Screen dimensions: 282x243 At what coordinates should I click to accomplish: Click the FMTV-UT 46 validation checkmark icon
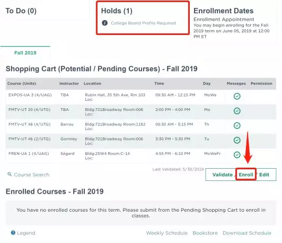(237, 140)
